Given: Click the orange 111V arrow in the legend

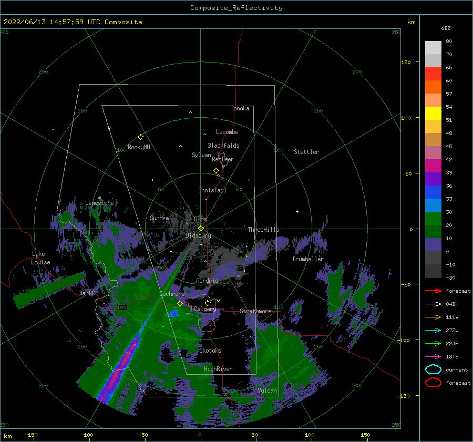Looking at the screenshot, I should [433, 317].
